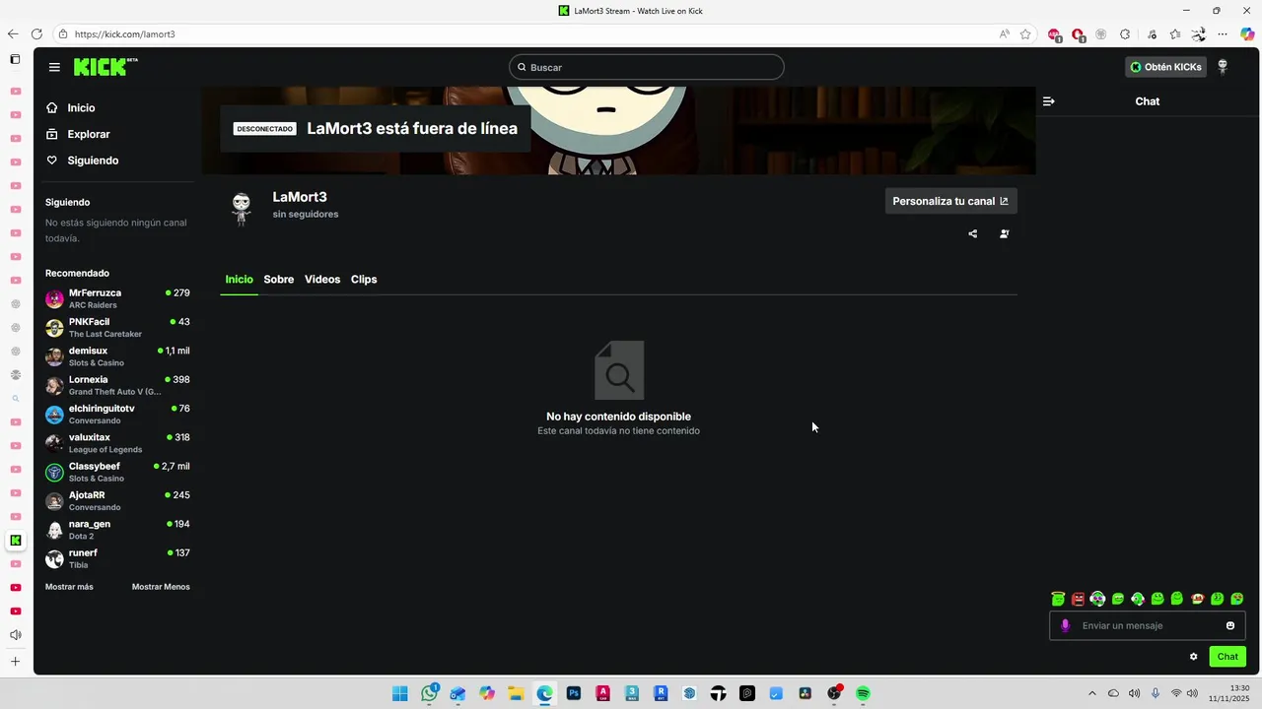Image resolution: width=1262 pixels, height=709 pixels.
Task: Open browser settings three-dots menu
Action: 1223,33
